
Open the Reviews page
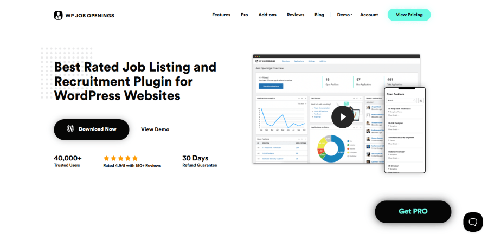pos(296,15)
